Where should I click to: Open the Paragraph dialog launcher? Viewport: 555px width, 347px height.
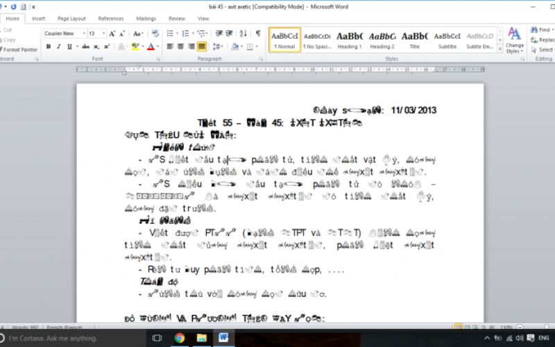[x=262, y=59]
